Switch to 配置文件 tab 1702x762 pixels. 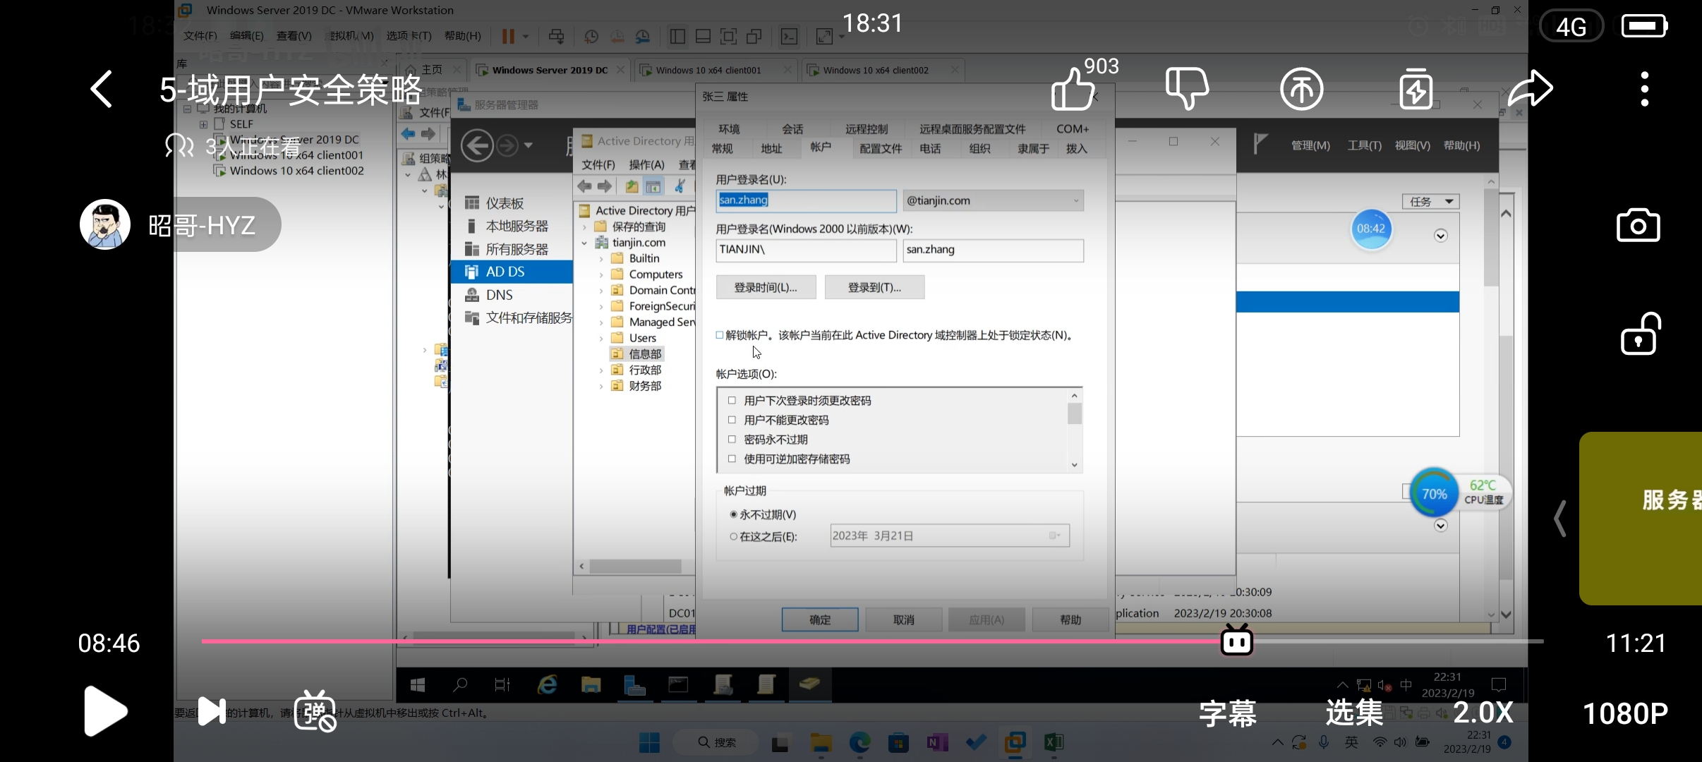pos(881,148)
